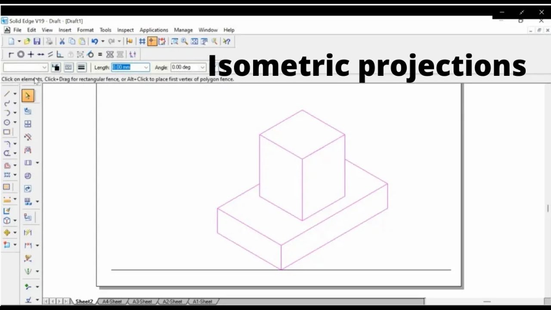Click the line width button

tap(81, 67)
